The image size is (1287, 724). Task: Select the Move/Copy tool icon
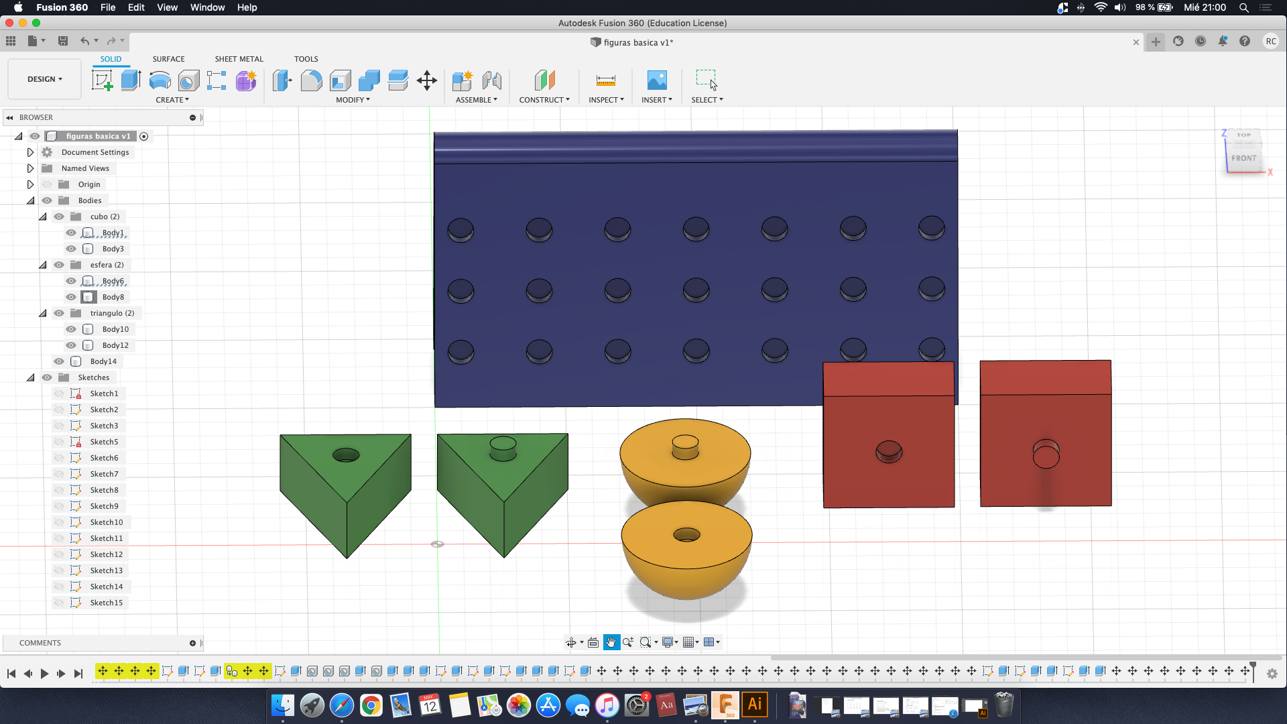click(427, 80)
